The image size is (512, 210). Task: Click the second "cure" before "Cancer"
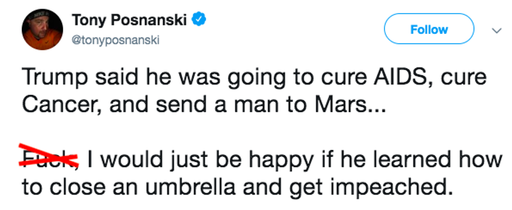pos(463,79)
